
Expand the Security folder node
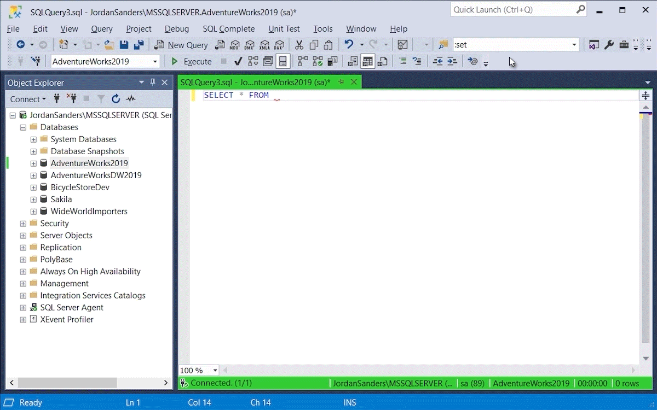pos(23,224)
